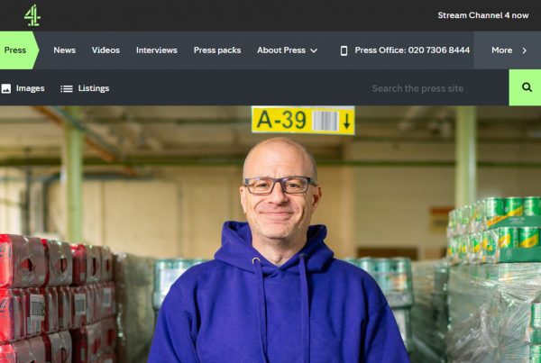This screenshot has width=541, height=363.
Task: Click the Press Office phone number link
Action: 412,50
